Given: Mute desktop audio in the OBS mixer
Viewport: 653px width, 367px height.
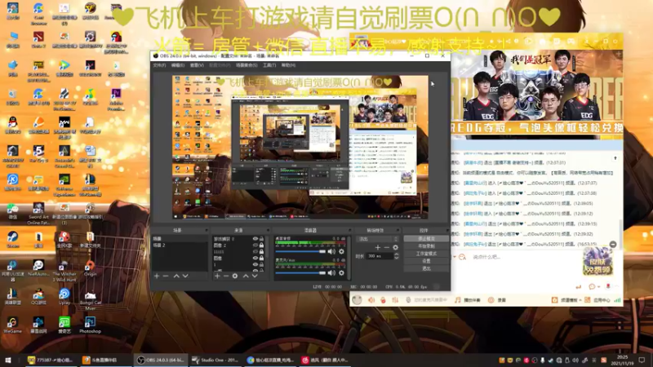Looking at the screenshot, I should [x=331, y=251].
